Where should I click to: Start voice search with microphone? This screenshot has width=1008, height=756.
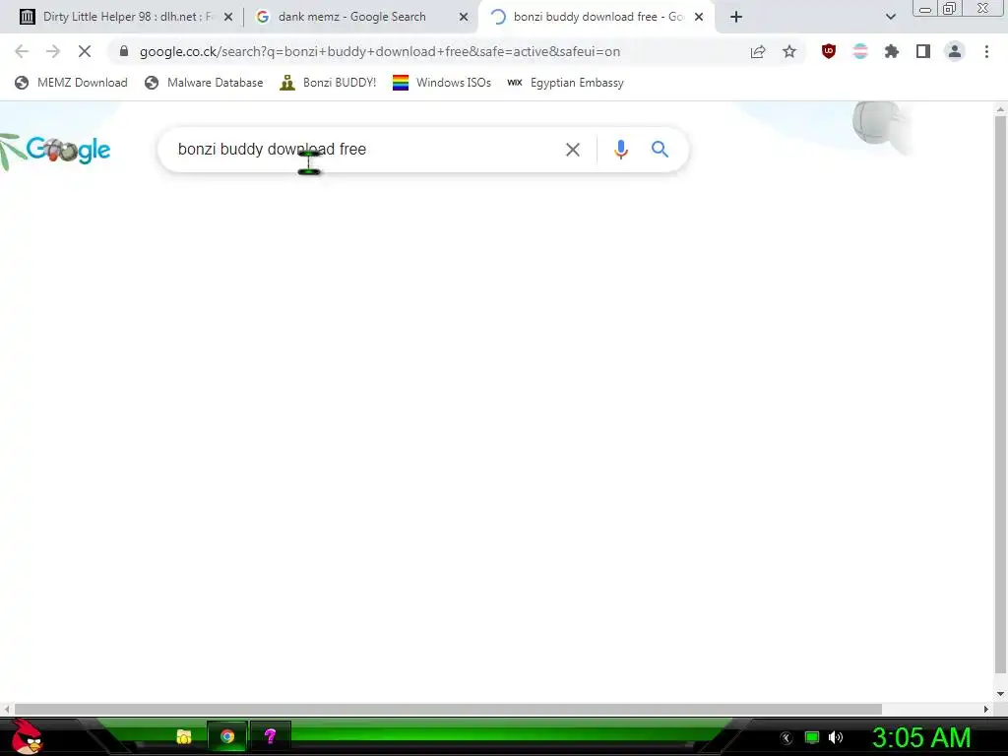pyautogui.click(x=620, y=150)
